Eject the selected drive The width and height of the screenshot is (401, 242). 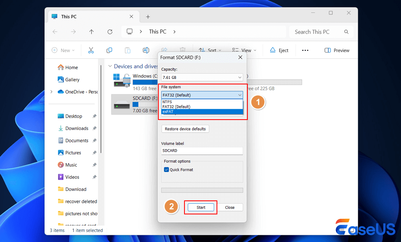279,50
